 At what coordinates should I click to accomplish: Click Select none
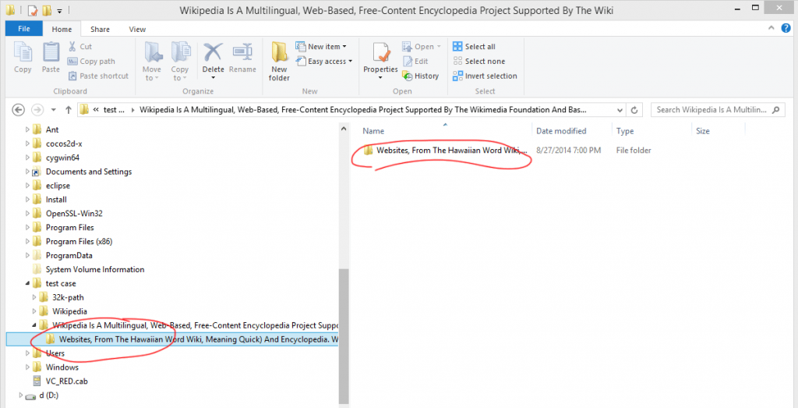click(x=479, y=61)
